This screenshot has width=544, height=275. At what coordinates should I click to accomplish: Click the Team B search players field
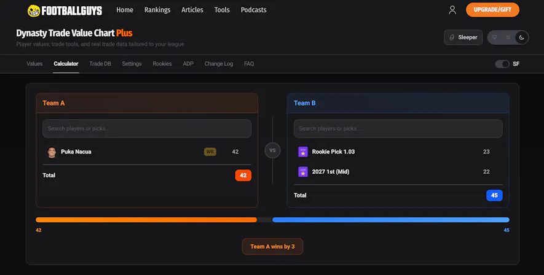(398, 128)
